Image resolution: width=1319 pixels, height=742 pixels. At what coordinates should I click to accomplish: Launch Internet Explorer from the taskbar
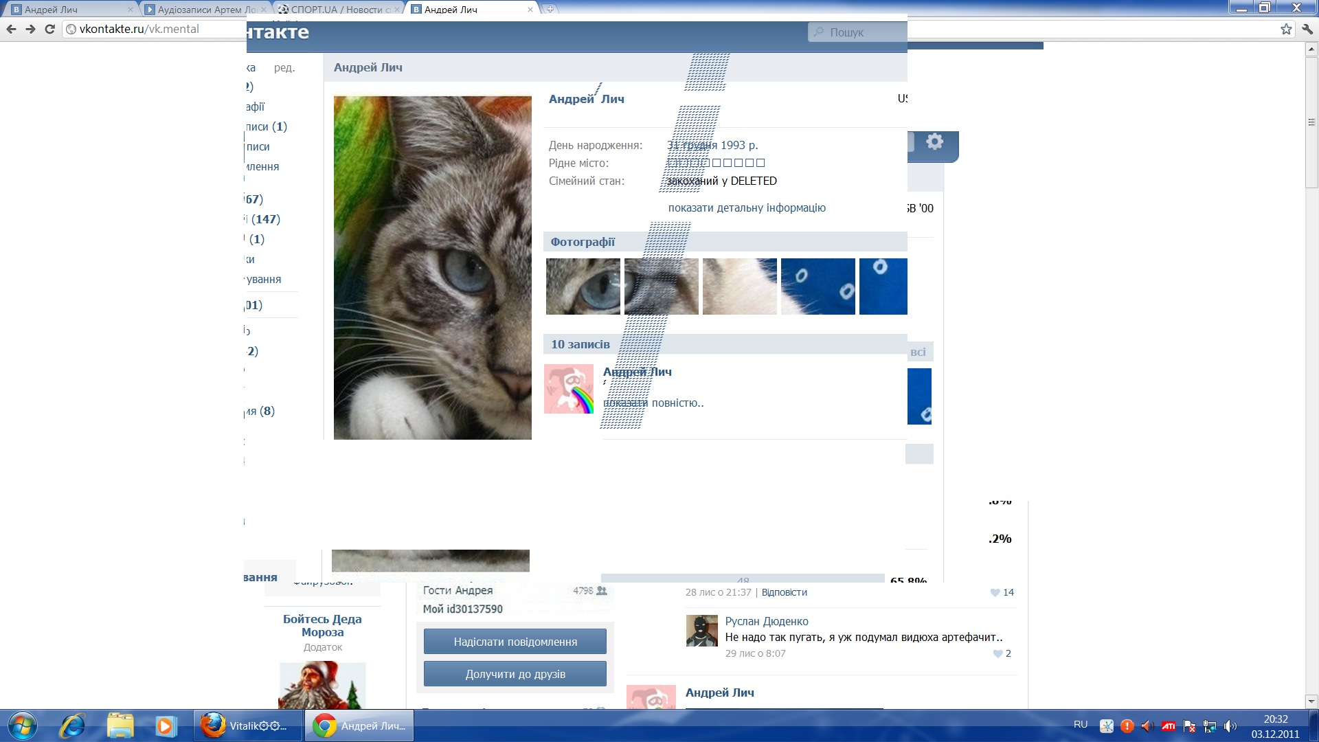[x=73, y=726]
